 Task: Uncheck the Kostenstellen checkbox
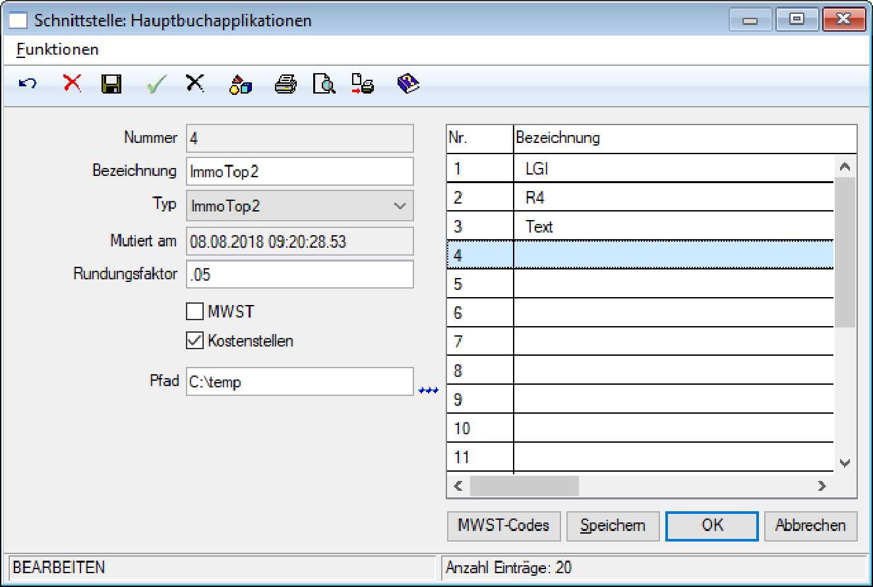[195, 341]
